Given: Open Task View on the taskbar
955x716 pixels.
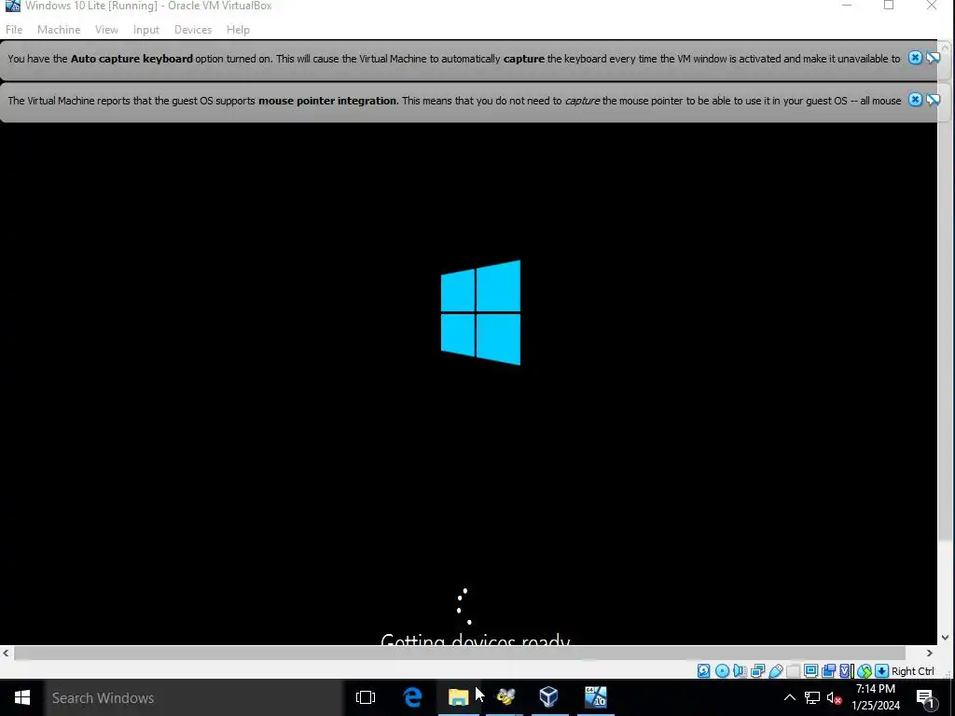Looking at the screenshot, I should tap(366, 697).
